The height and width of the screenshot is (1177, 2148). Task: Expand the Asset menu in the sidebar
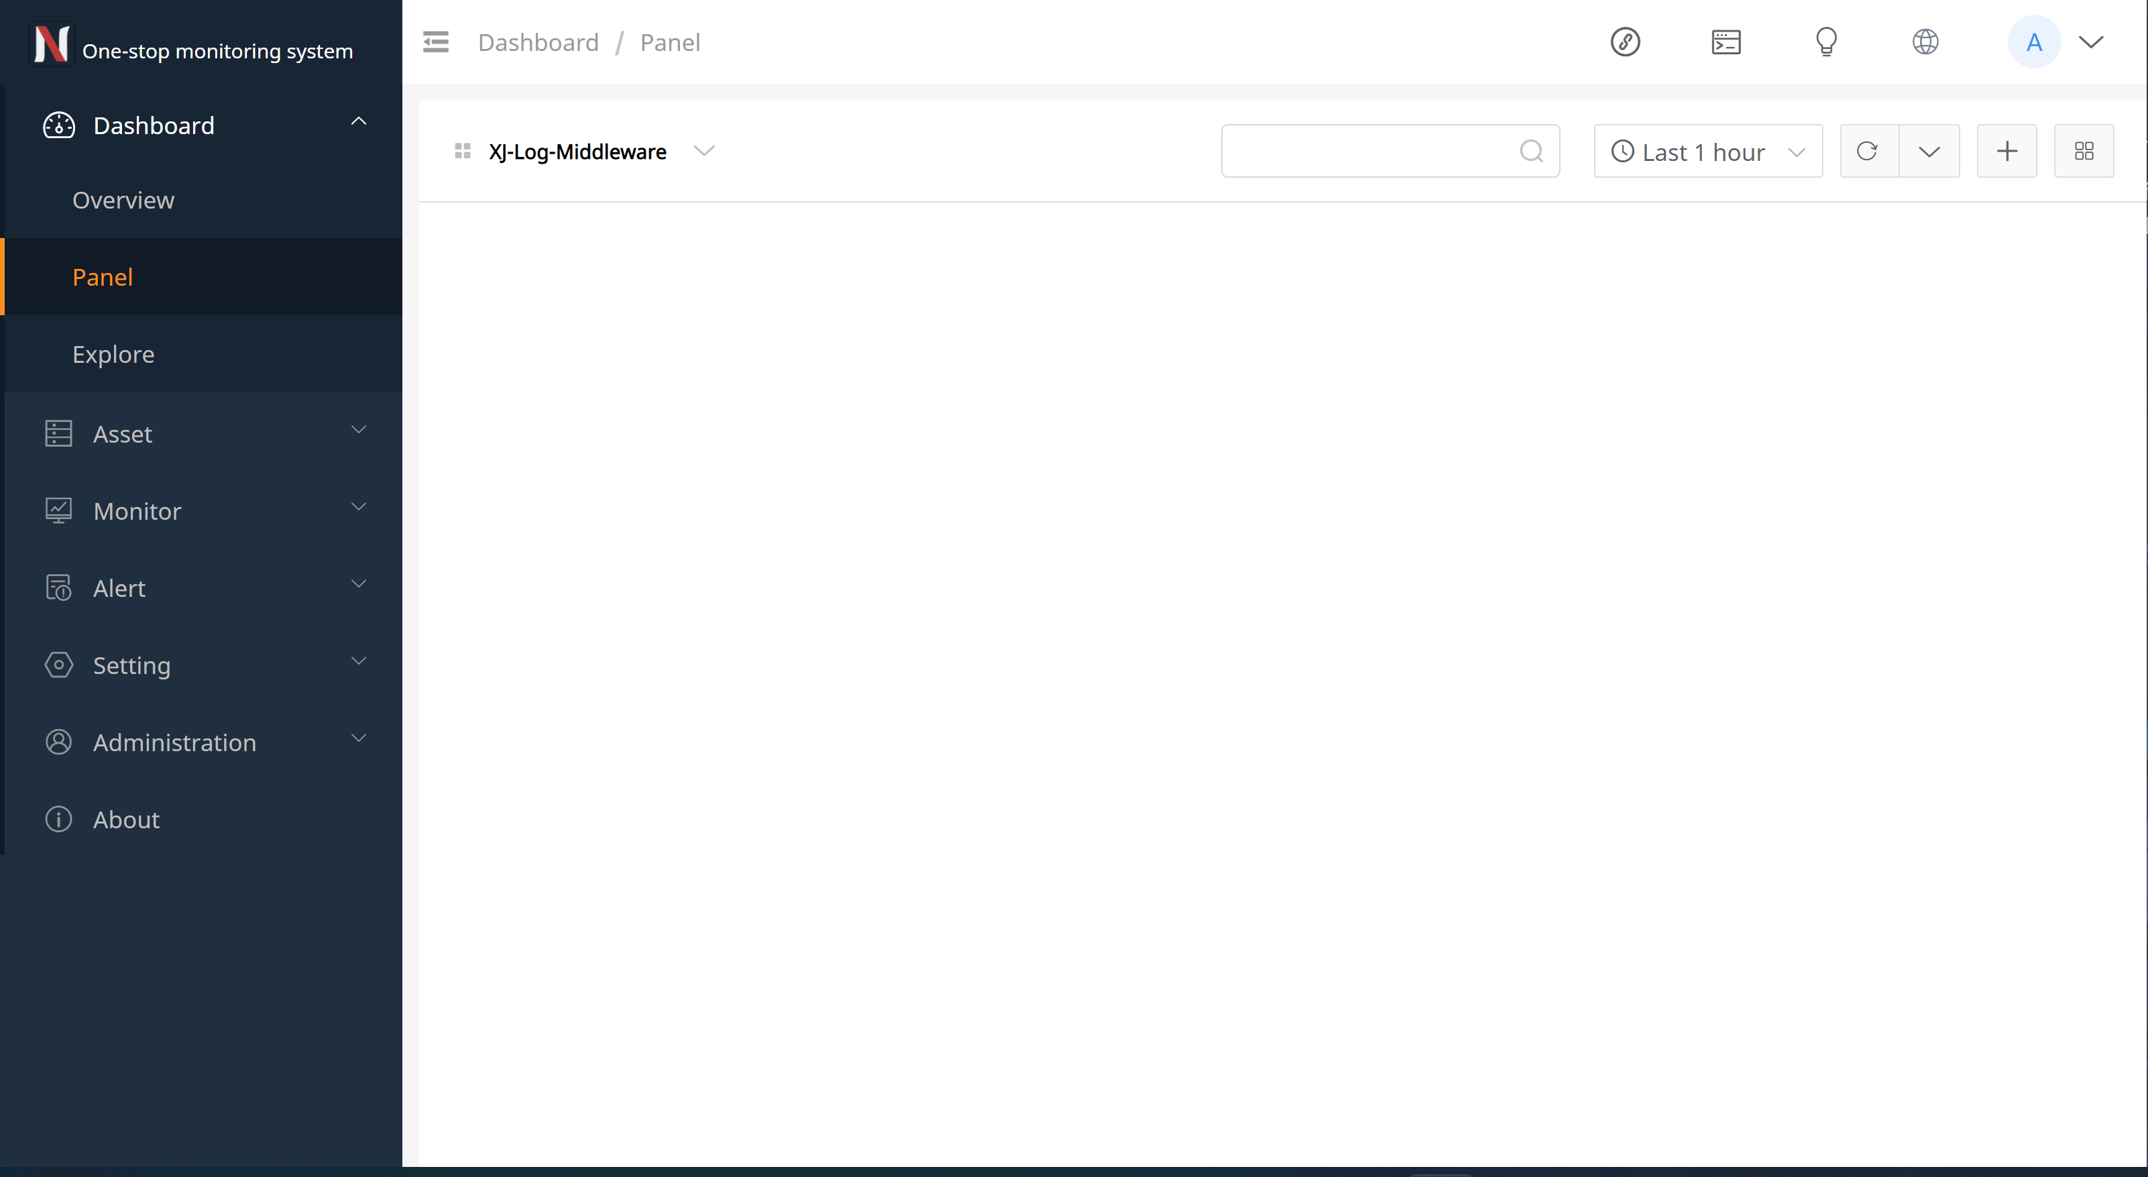203,434
